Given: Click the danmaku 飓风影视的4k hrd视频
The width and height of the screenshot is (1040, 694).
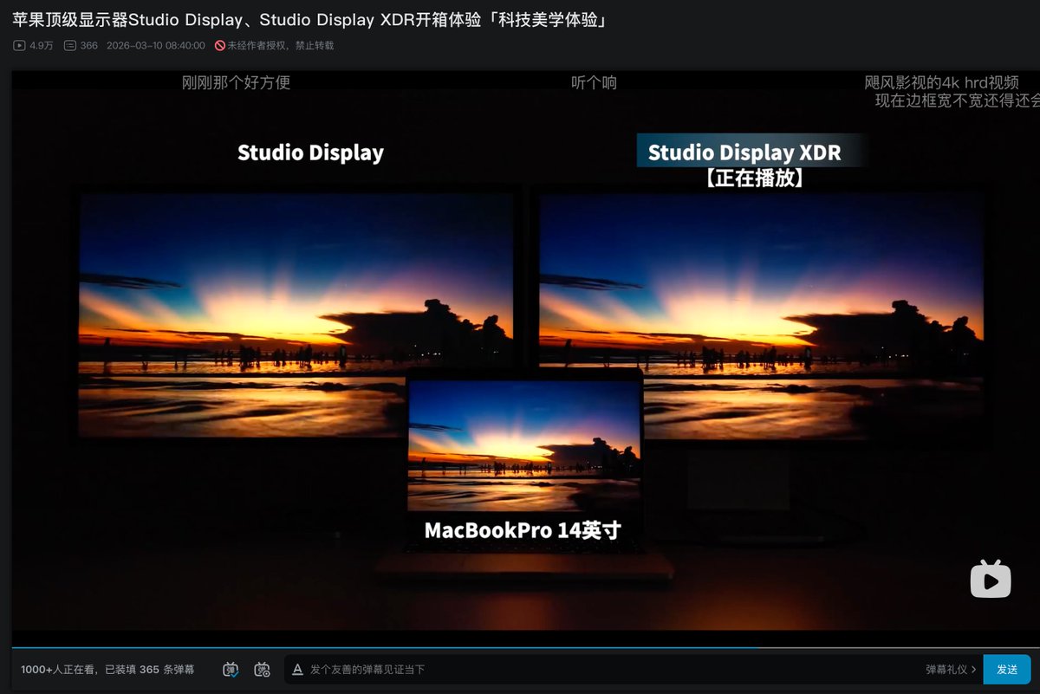Looking at the screenshot, I should pos(941,83).
